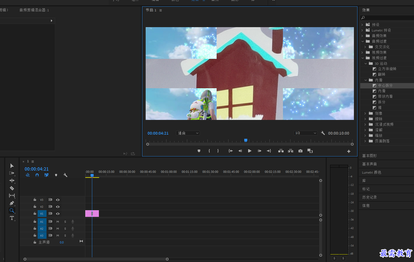Open the zoom level dropdown showing 适合
The width and height of the screenshot is (414, 262).
pos(188,133)
